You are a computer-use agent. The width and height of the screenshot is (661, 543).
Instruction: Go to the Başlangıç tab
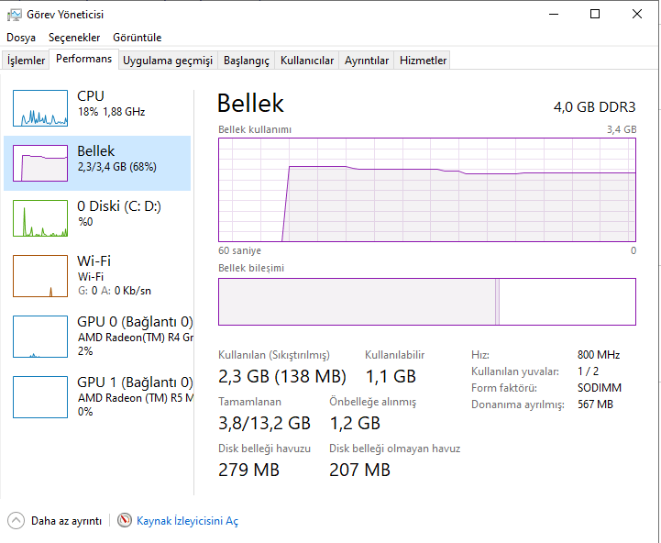tap(247, 61)
